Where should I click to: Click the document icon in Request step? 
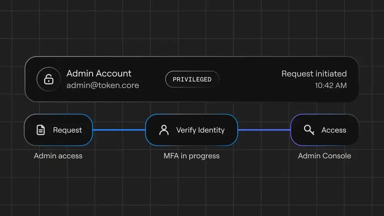pos(41,130)
